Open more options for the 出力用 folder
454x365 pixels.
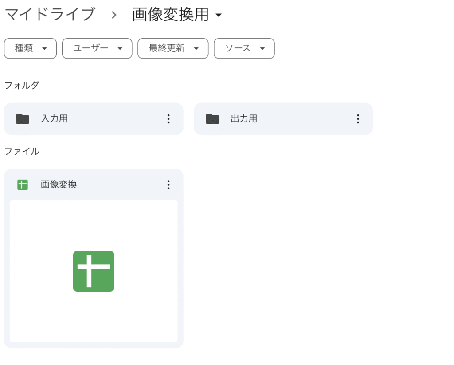coord(358,119)
